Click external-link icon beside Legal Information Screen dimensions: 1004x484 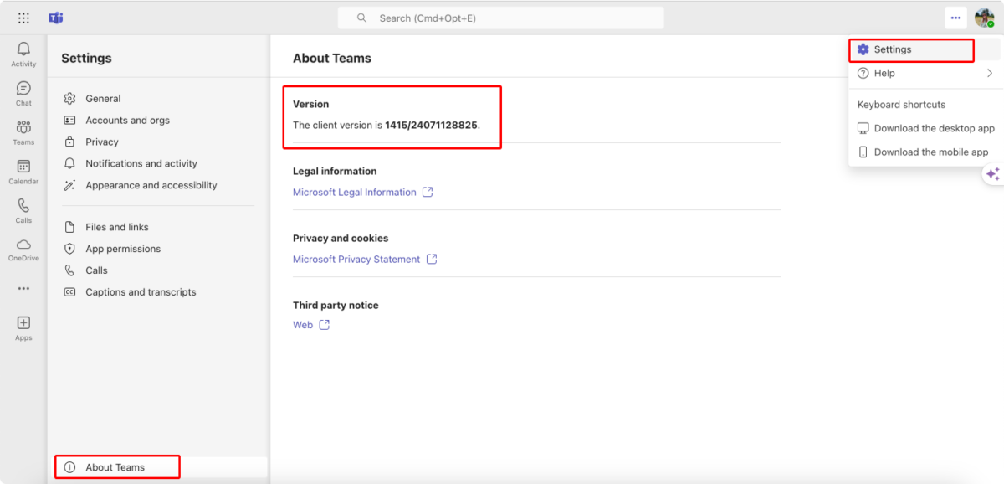[x=428, y=192]
